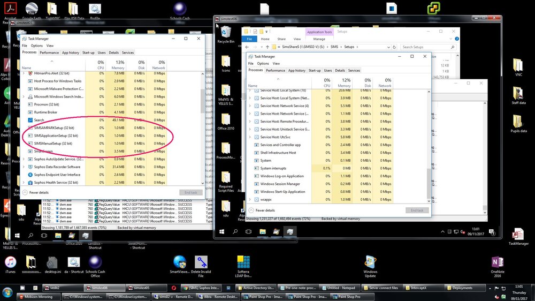Open the VNC folder on the desktop
This screenshot has width=535, height=301.
tap(518, 67)
